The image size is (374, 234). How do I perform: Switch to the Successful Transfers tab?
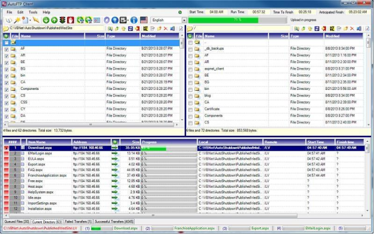pyautogui.click(x=114, y=222)
